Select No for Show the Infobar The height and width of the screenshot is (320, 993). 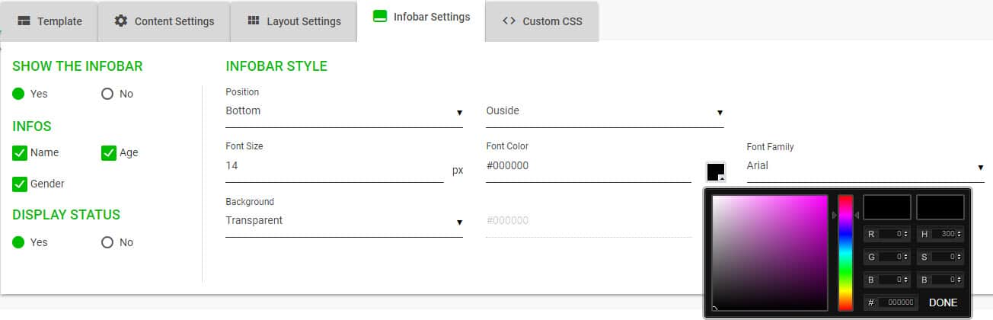[x=107, y=94]
